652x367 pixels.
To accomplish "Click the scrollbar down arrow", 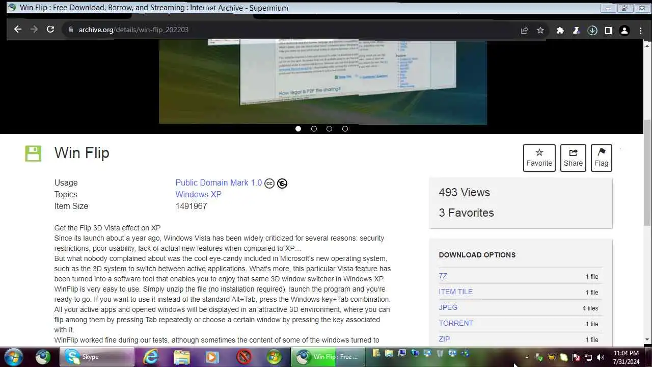I will [x=647, y=339].
